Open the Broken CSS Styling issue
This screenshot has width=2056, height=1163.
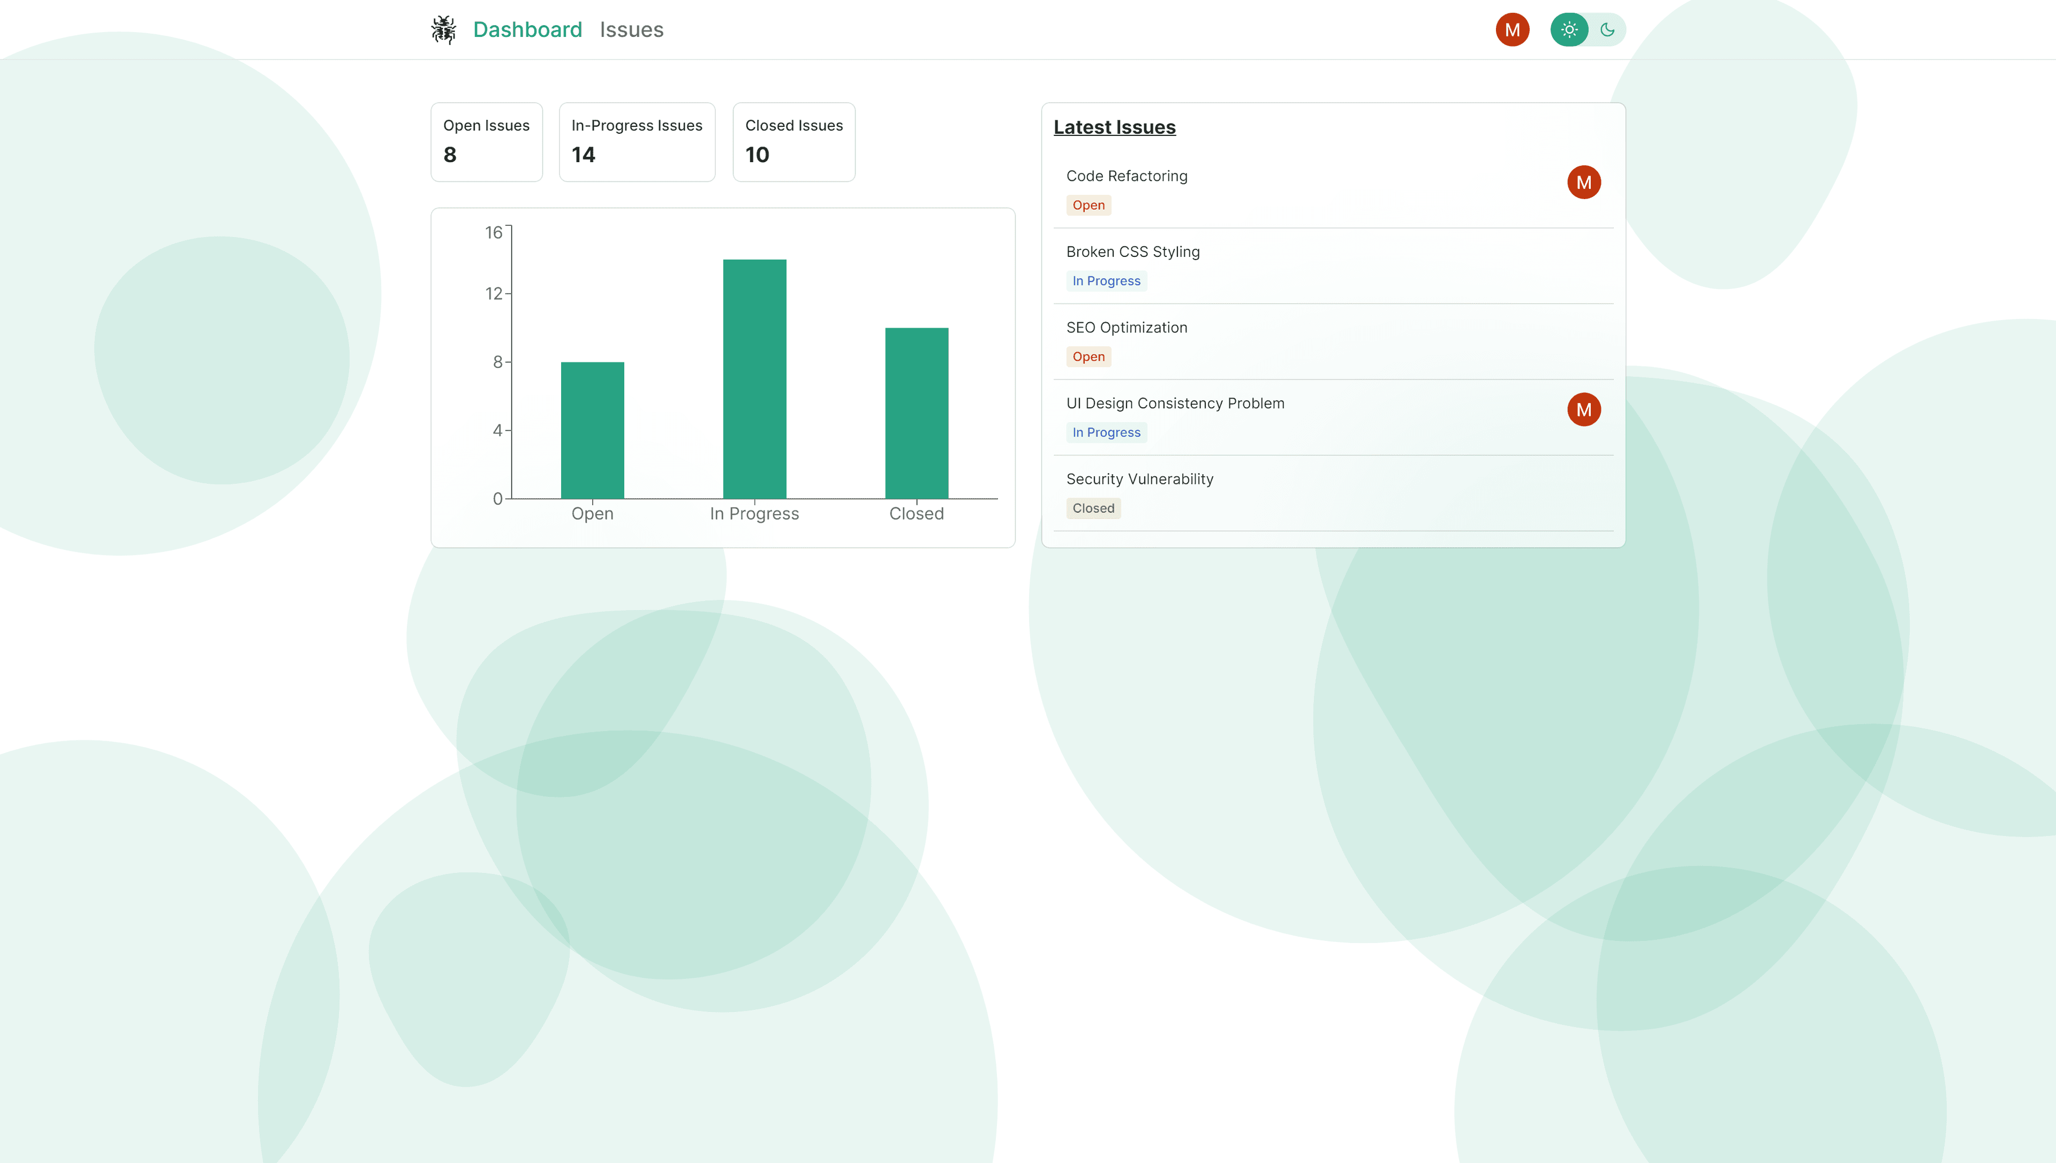point(1132,251)
